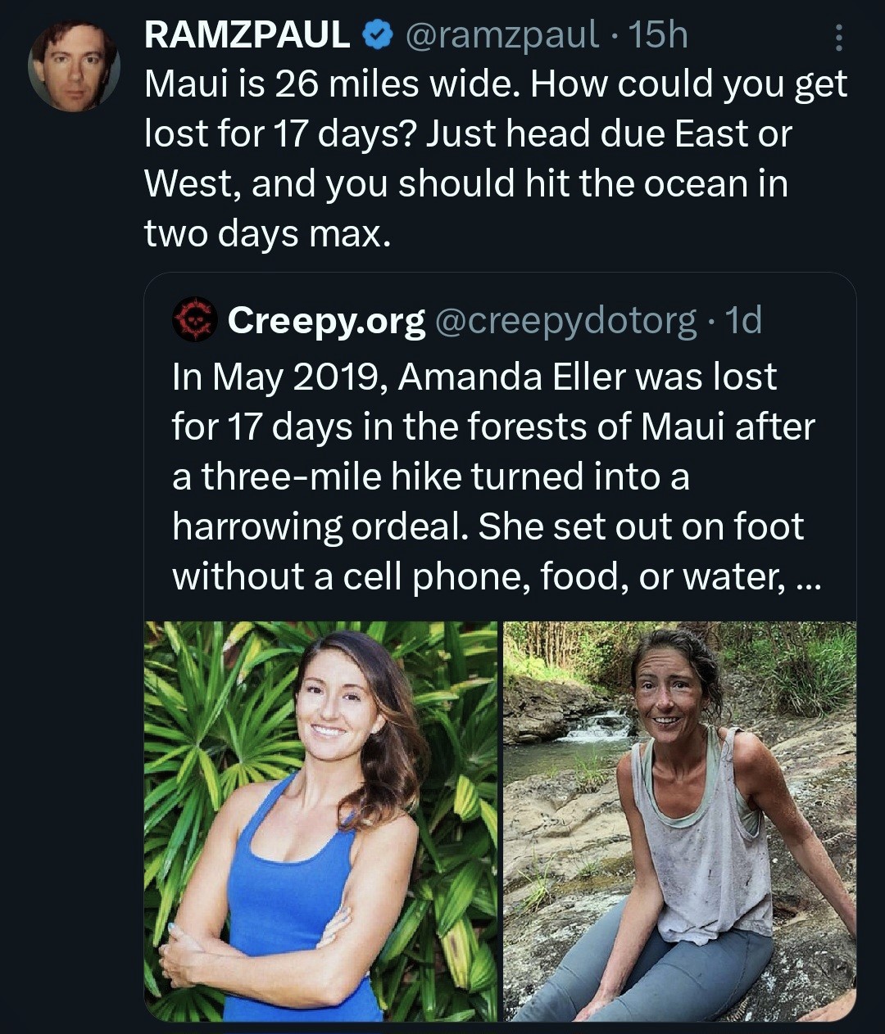Open the RAMZPAUL profile picture

tap(74, 65)
